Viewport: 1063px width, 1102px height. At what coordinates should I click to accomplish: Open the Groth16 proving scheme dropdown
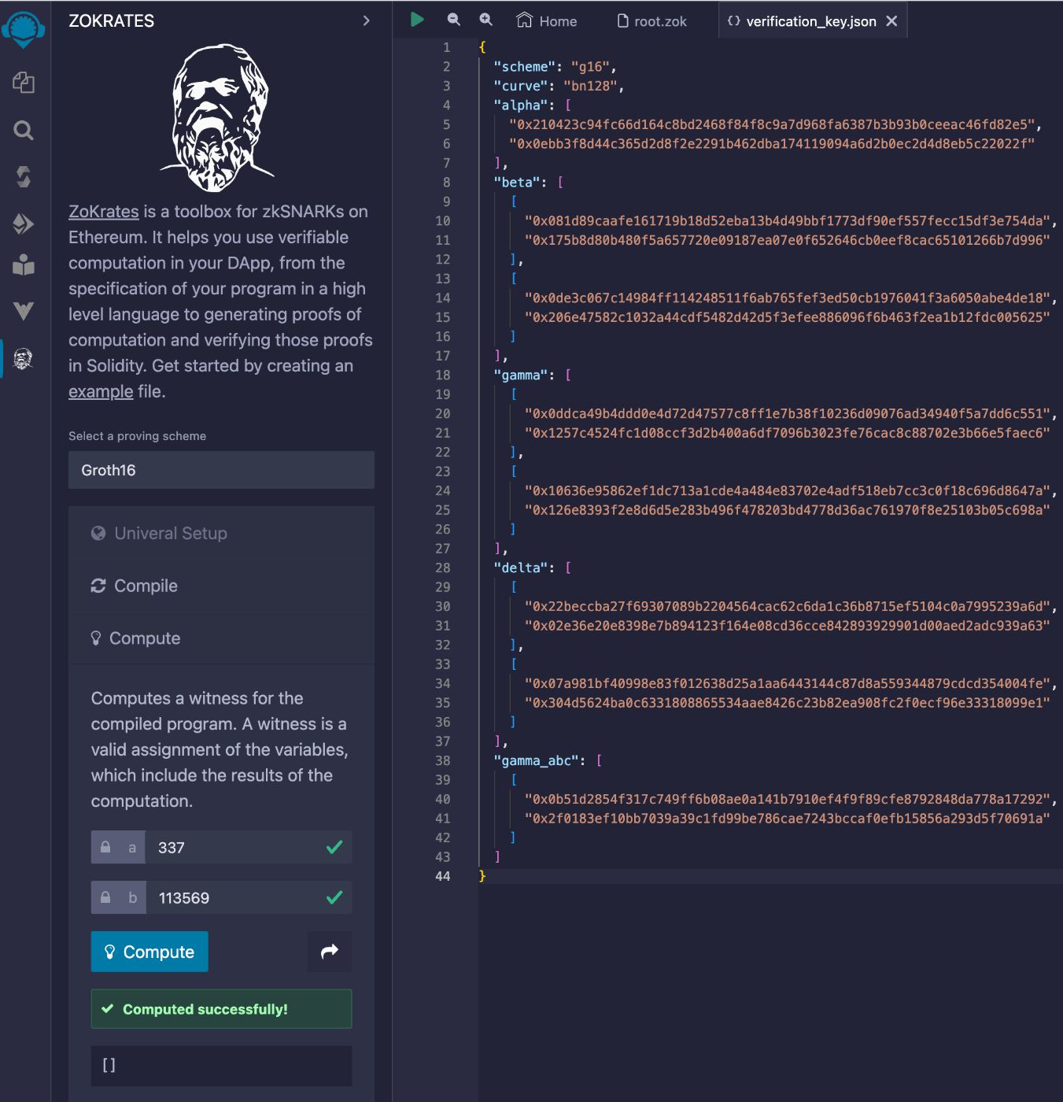(221, 470)
